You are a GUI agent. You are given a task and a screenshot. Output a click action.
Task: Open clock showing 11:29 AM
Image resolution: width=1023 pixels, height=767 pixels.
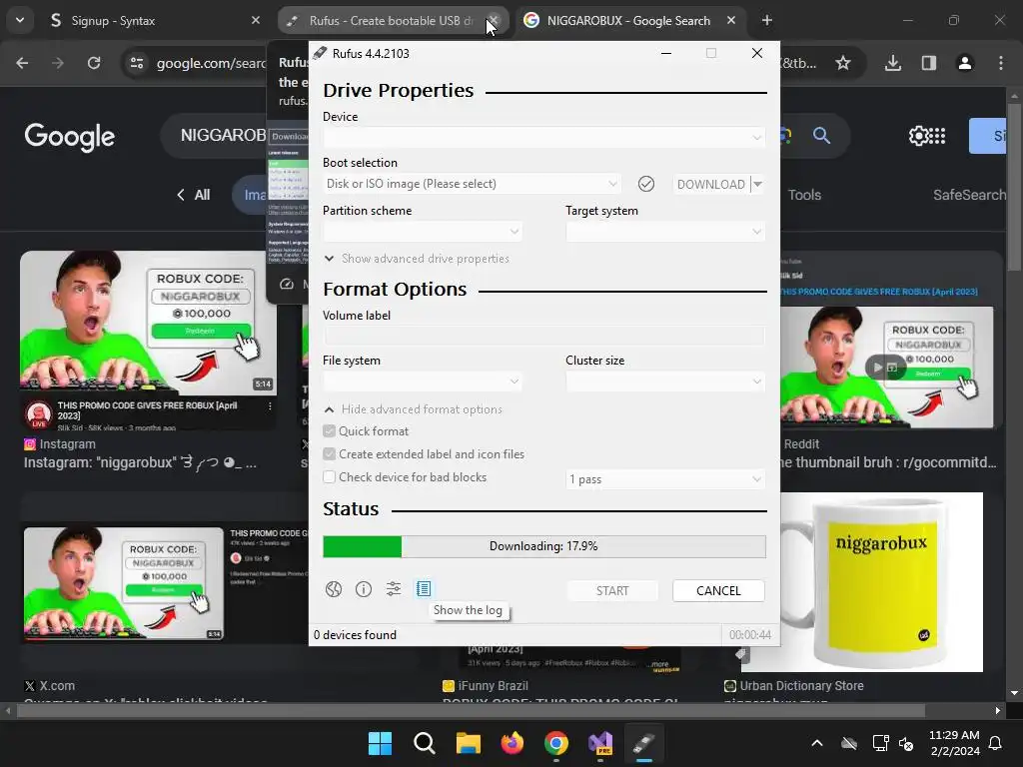tap(954, 735)
